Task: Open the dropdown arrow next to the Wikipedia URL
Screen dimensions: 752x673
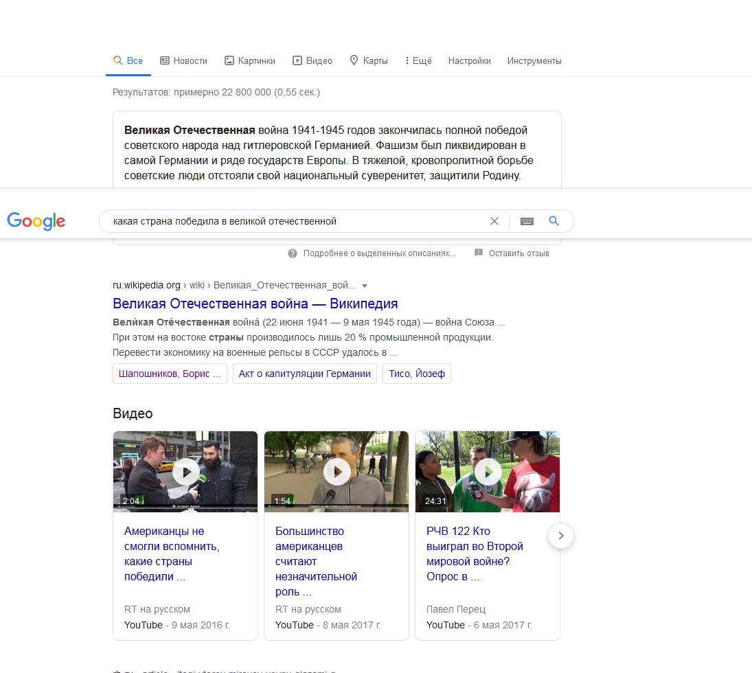Action: coord(365,286)
